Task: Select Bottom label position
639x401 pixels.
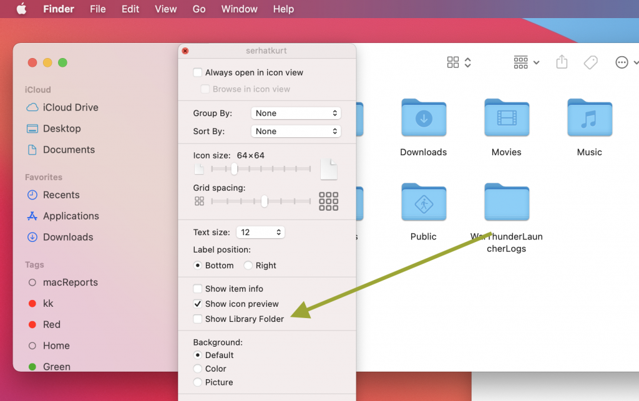Action: (198, 266)
